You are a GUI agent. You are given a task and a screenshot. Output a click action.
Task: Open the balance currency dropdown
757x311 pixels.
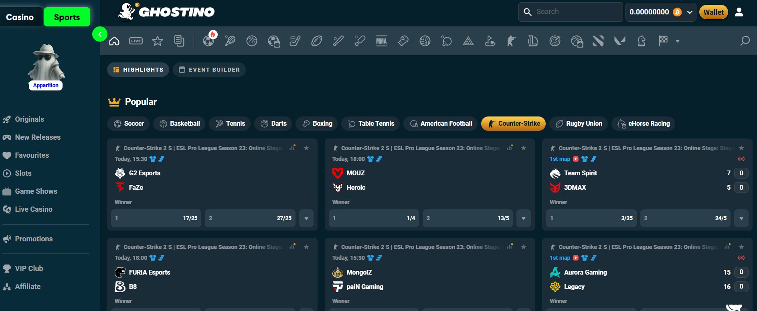click(x=690, y=12)
